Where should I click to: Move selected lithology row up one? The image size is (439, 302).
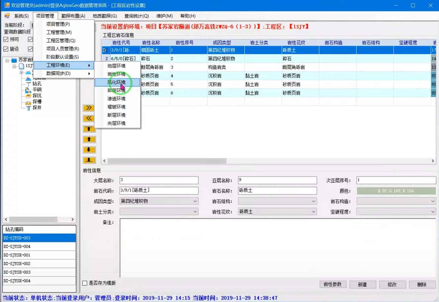(89, 139)
